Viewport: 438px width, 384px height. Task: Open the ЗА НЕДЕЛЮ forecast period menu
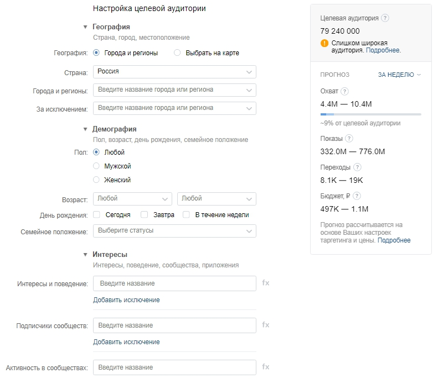pos(399,75)
